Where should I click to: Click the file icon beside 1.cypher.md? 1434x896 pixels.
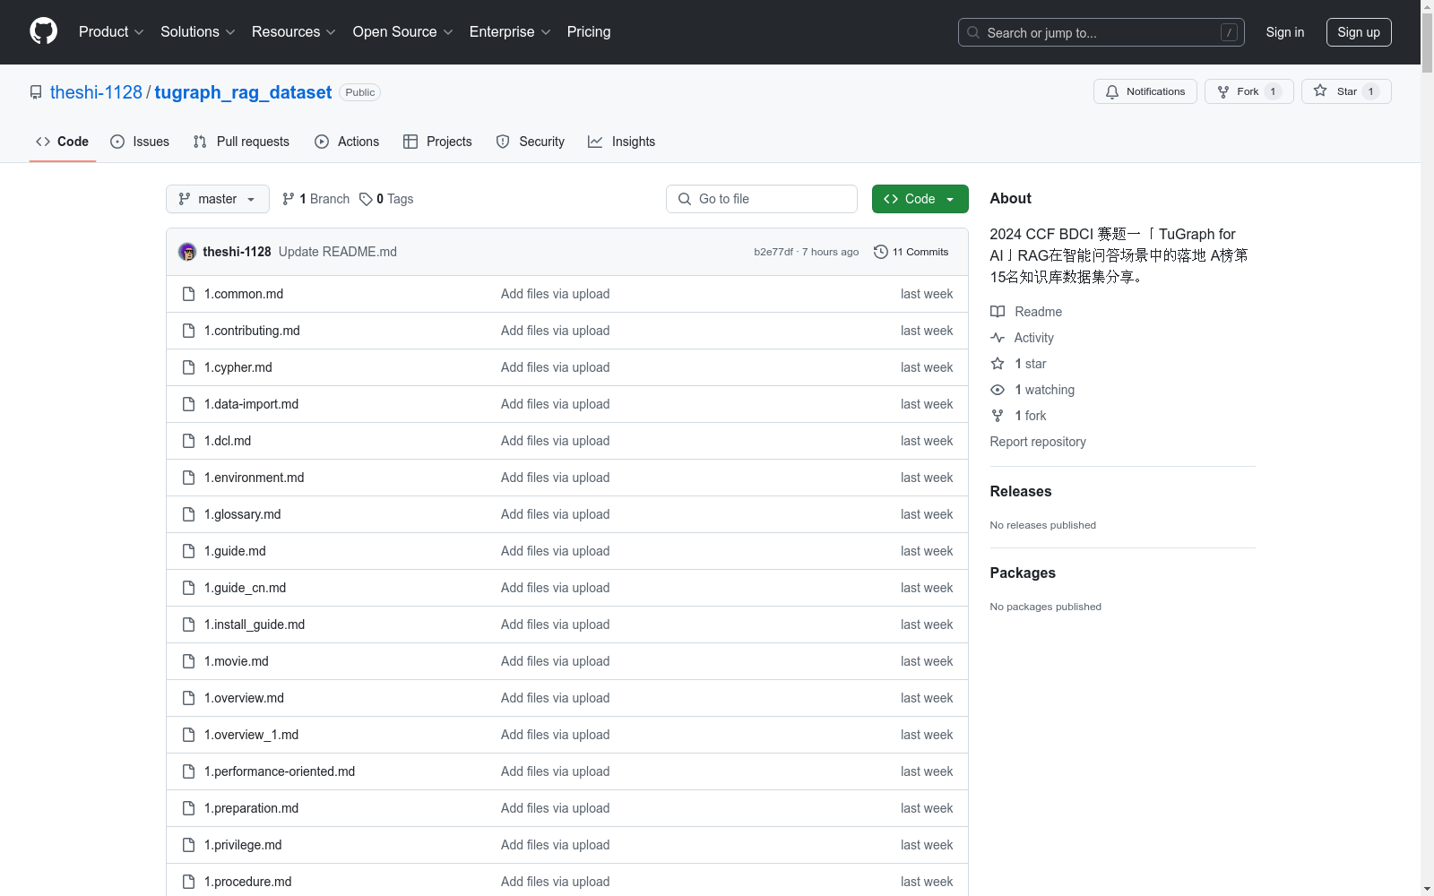click(x=188, y=367)
